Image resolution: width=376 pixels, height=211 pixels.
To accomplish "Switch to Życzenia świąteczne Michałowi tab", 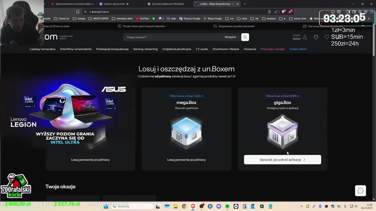I will tap(169, 4).
